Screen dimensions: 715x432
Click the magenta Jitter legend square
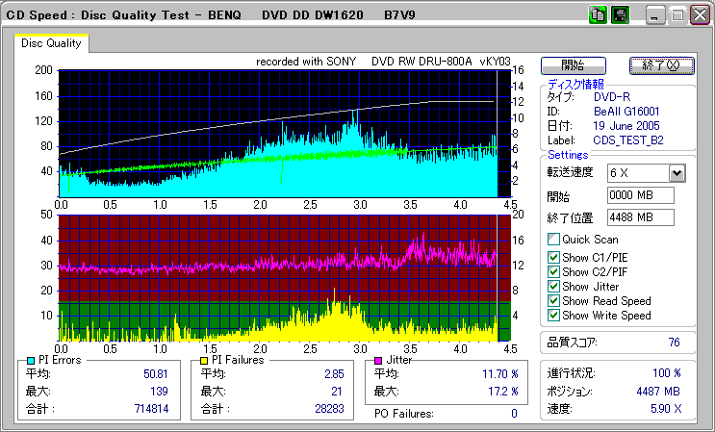point(379,360)
